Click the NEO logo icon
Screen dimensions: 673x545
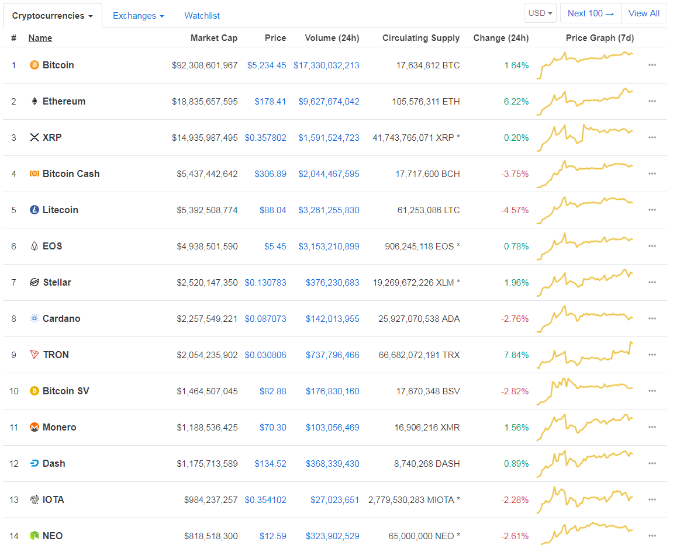[x=34, y=536]
